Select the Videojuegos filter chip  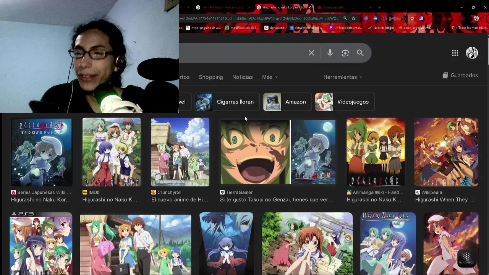click(345, 102)
